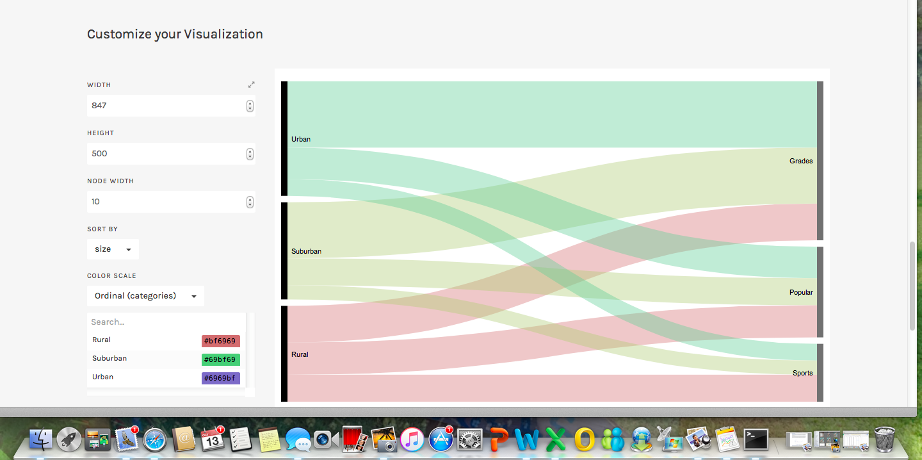Expand the Ordinal (categories) color scale dropdown
This screenshot has width=922, height=460.
click(145, 296)
